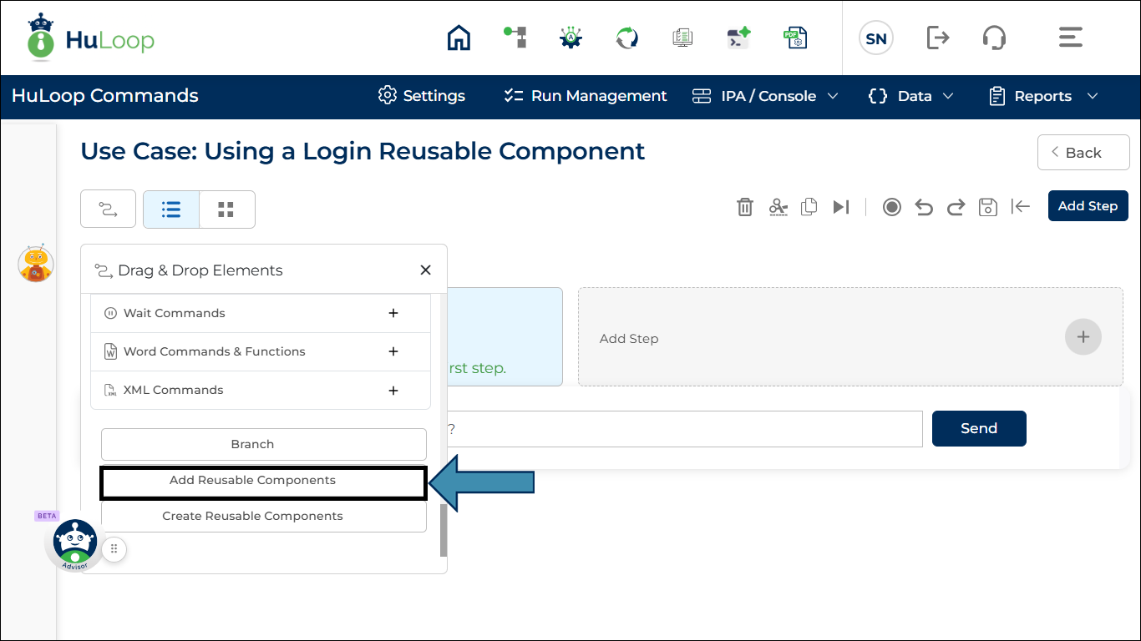
Task: Switch to grid view layout
Action: (226, 209)
